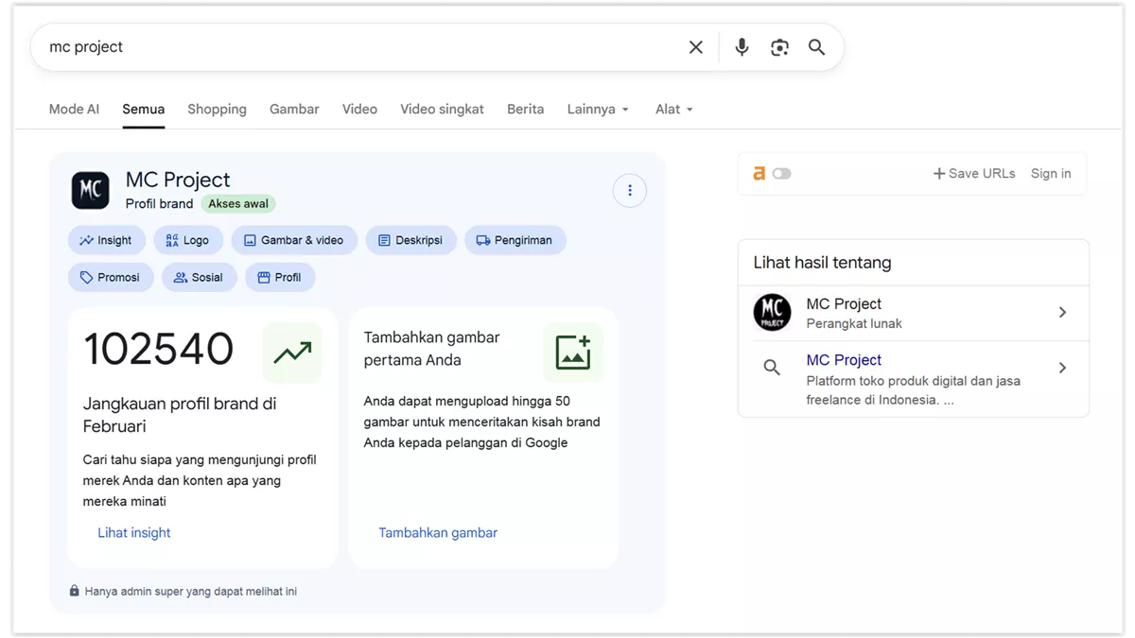The width and height of the screenshot is (1135, 638).
Task: Expand the MC Project Perangkat lunak entry
Action: [x=1061, y=312]
